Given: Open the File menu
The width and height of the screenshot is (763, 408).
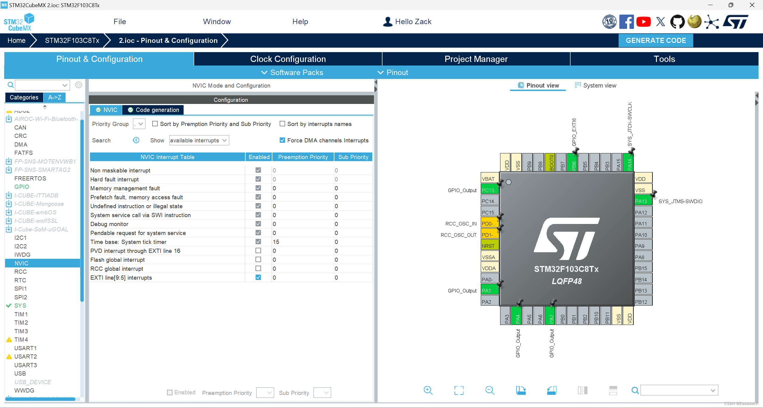Looking at the screenshot, I should tap(120, 22).
